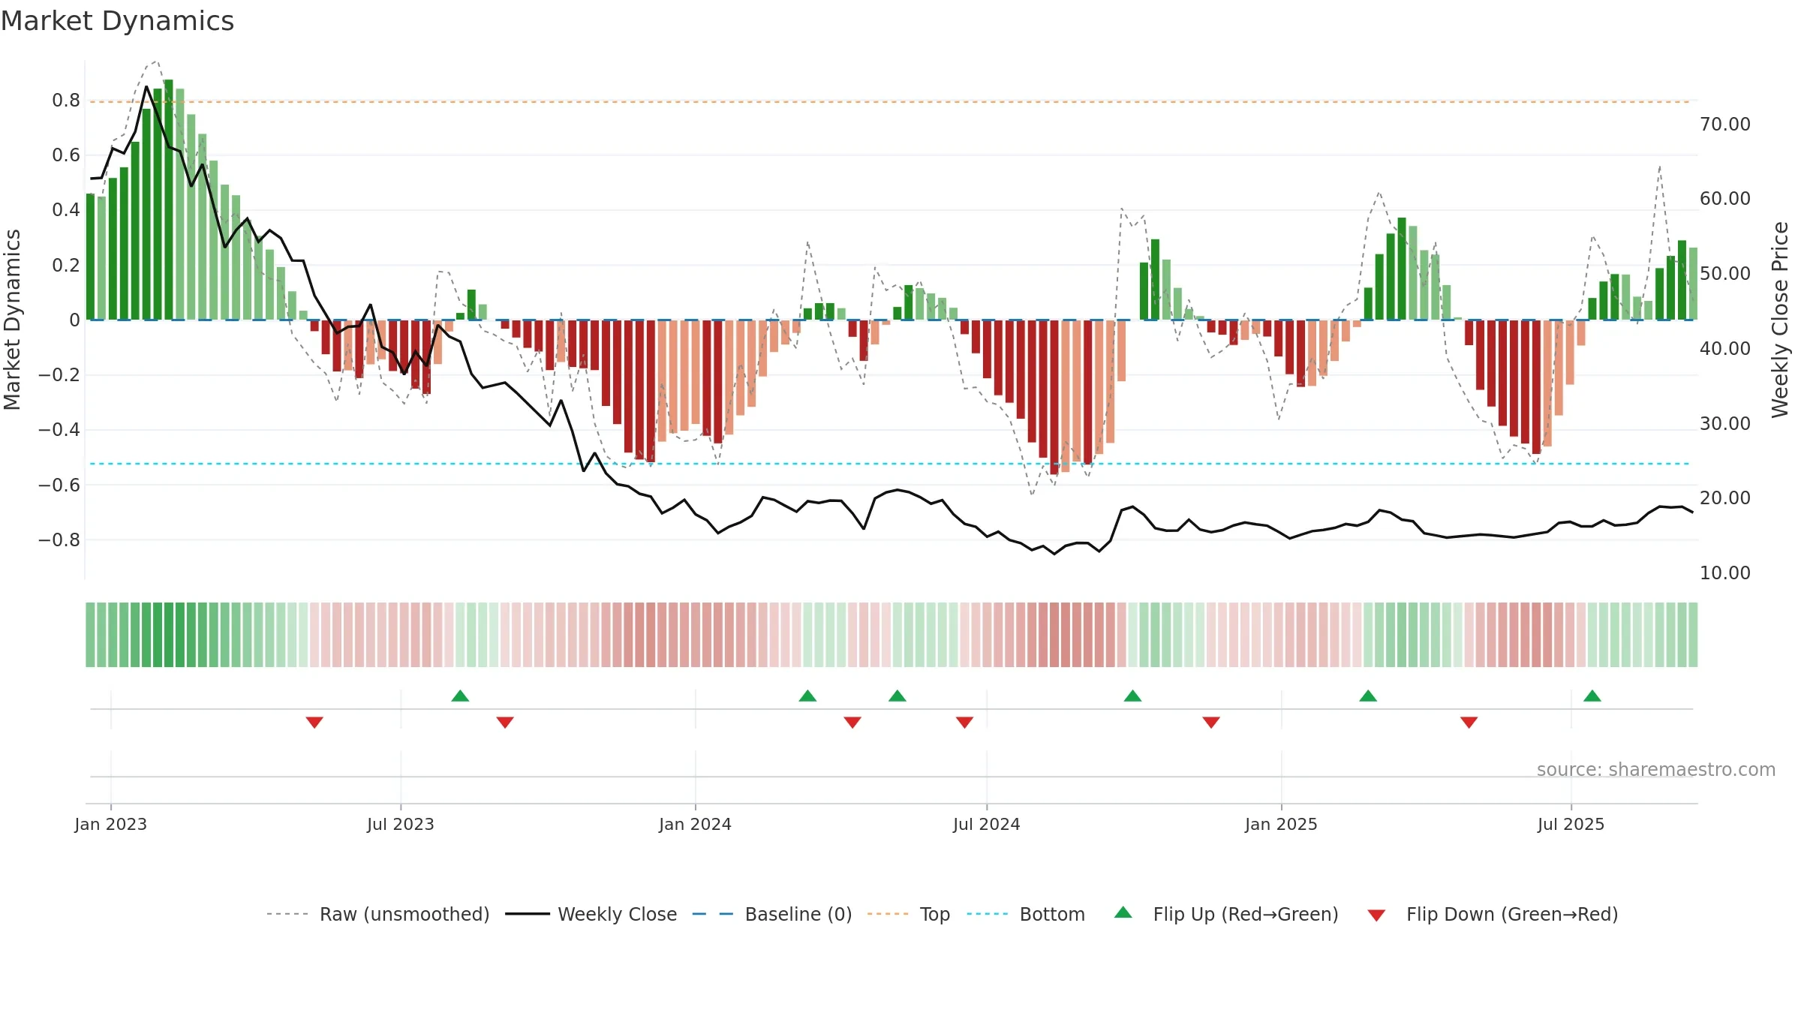Click the cyan dashed Bottom threshold line

891,464
